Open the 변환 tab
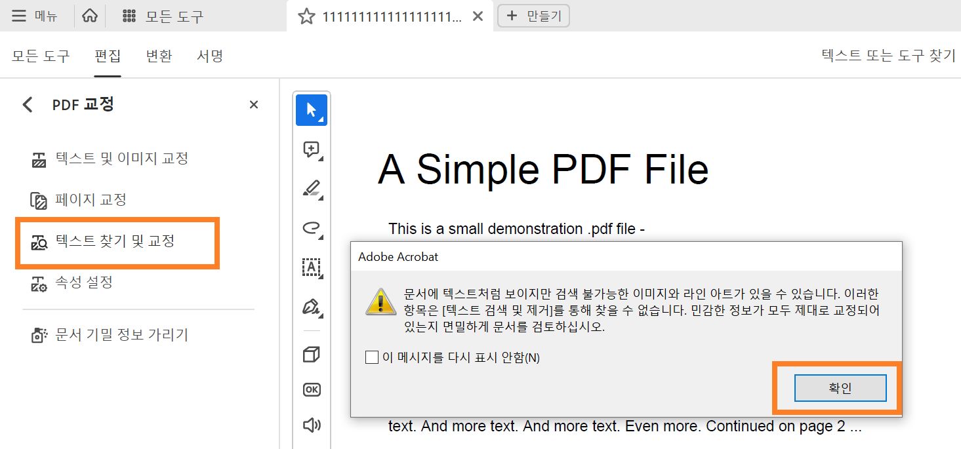The image size is (961, 449). [158, 56]
